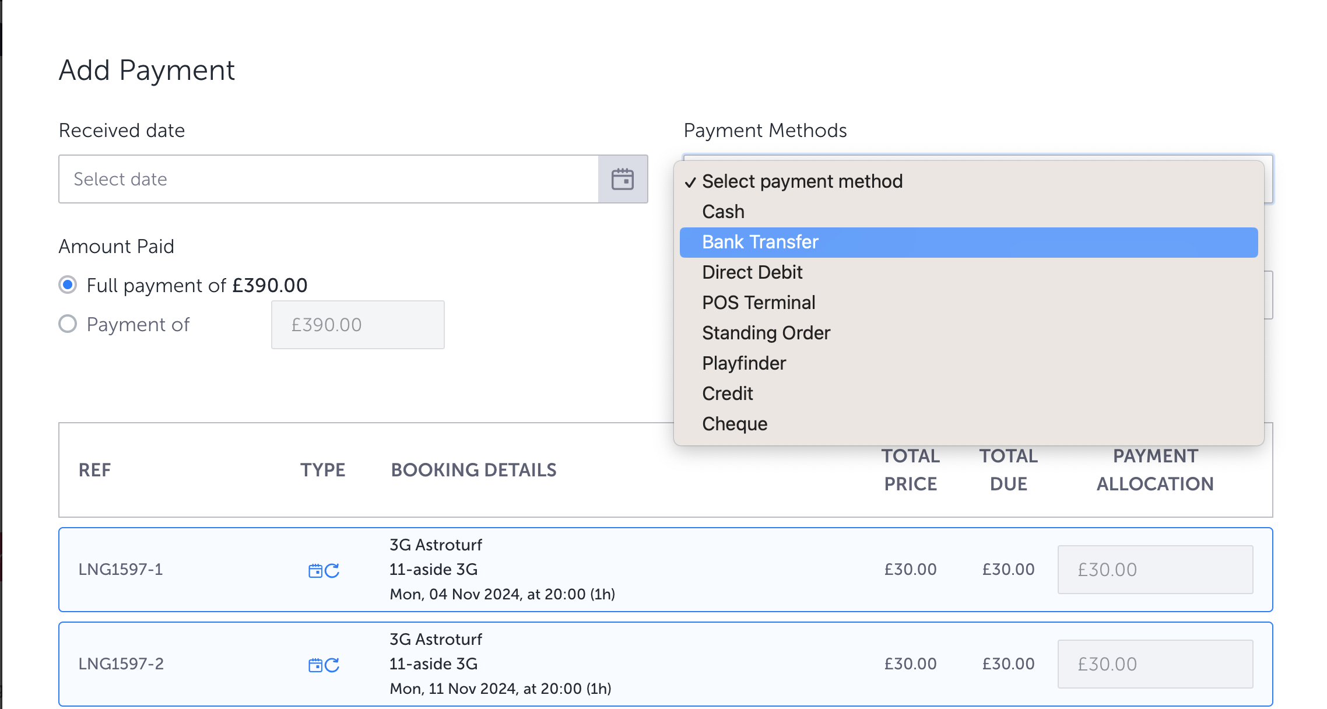Click payment allocation field for LNG1597-1

(x=1155, y=570)
